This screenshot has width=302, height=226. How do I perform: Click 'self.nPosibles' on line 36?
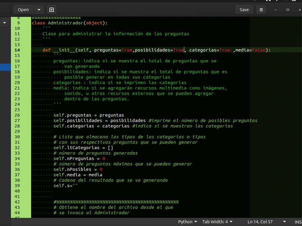pos(72,169)
